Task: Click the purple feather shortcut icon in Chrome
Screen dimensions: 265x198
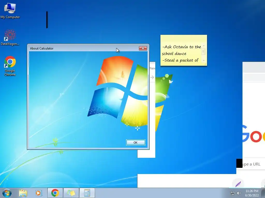Action: click(238, 184)
